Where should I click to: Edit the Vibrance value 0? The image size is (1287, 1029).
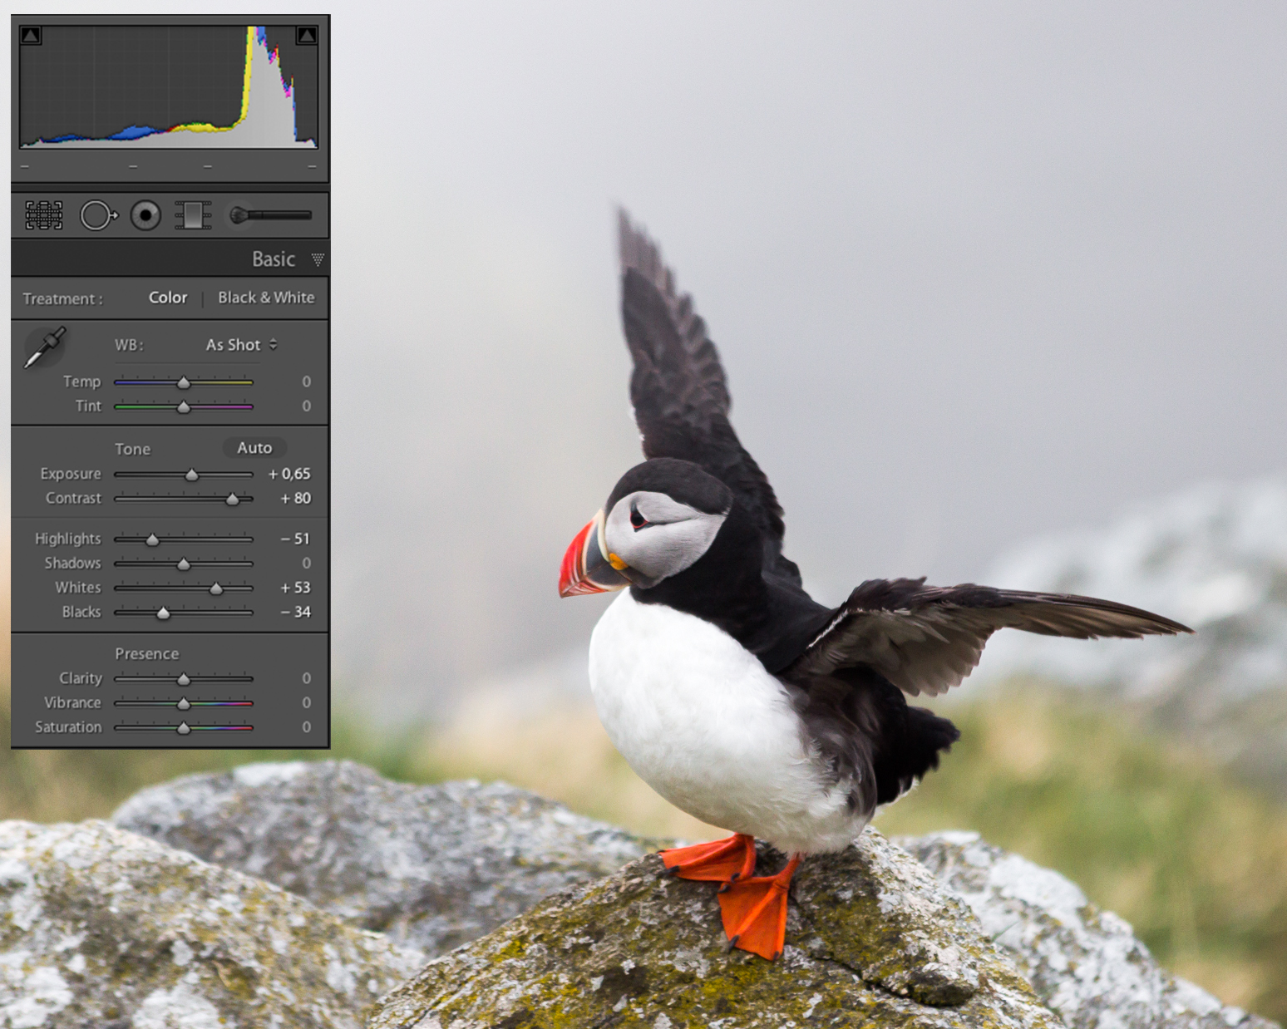pyautogui.click(x=306, y=702)
